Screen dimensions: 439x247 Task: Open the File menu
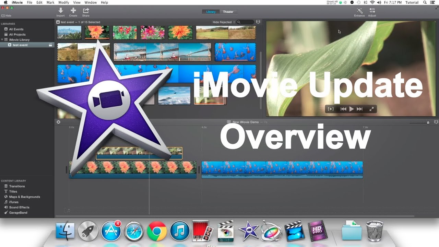(29, 2)
